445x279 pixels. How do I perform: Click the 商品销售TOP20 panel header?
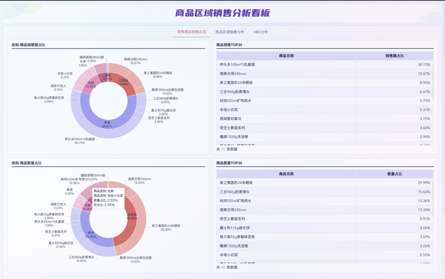[228, 44]
